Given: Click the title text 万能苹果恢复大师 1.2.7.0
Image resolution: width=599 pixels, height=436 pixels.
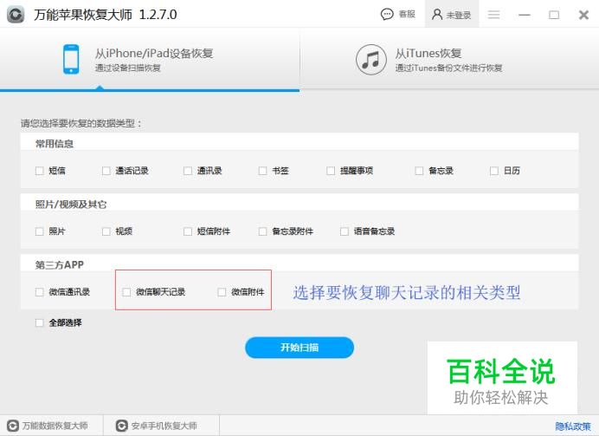Looking at the screenshot, I should [x=106, y=15].
